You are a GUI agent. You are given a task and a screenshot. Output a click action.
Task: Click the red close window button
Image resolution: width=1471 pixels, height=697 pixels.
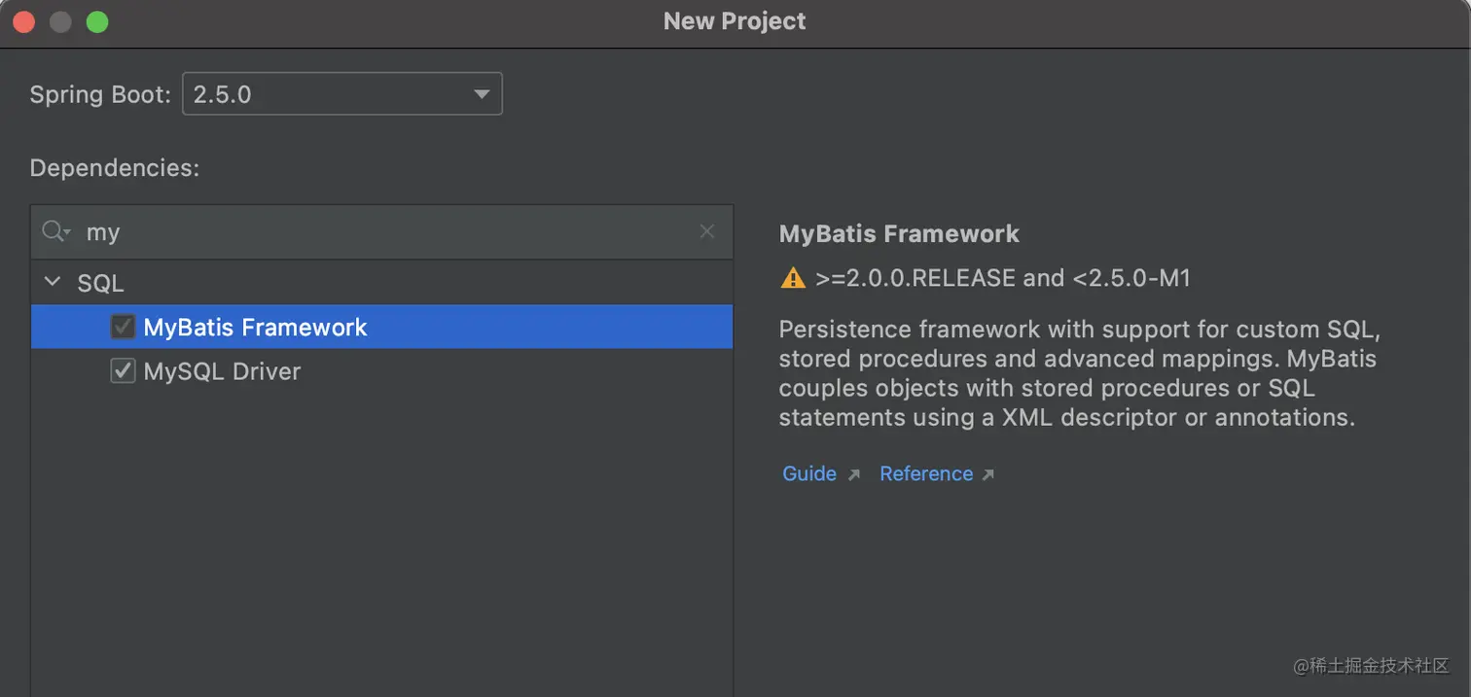[x=23, y=21]
